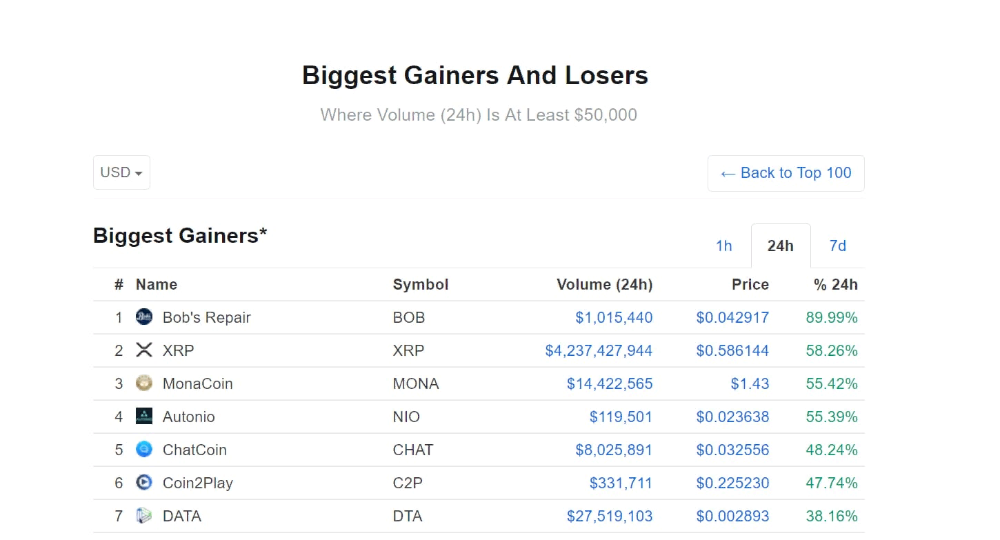Click the Coin2Play logo icon
1000x540 pixels.
[x=144, y=483]
